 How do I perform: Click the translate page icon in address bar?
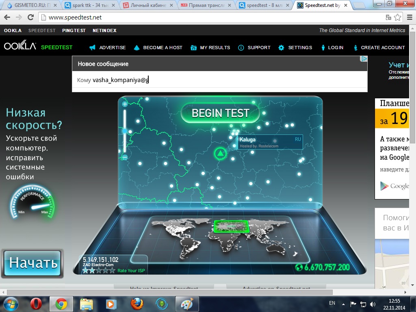(388, 17)
